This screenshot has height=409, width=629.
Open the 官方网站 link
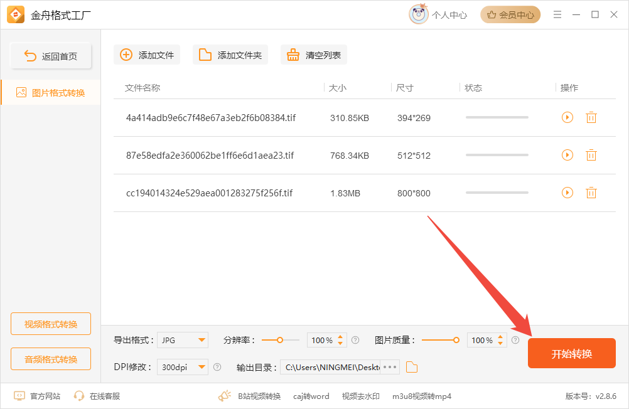click(x=37, y=396)
